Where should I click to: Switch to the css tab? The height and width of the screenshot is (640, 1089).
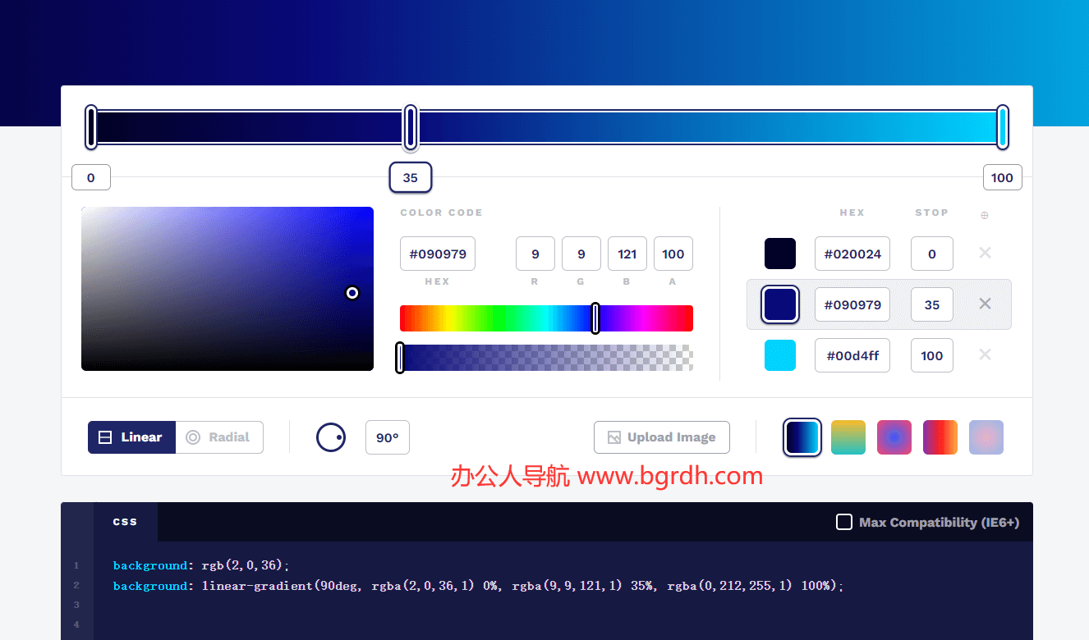pos(126,522)
